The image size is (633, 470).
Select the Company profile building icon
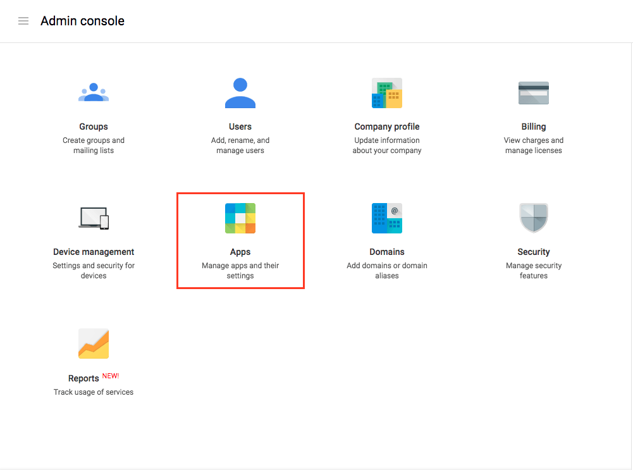pos(387,92)
